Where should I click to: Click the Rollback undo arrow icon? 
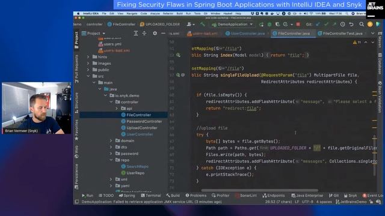pos(351,24)
